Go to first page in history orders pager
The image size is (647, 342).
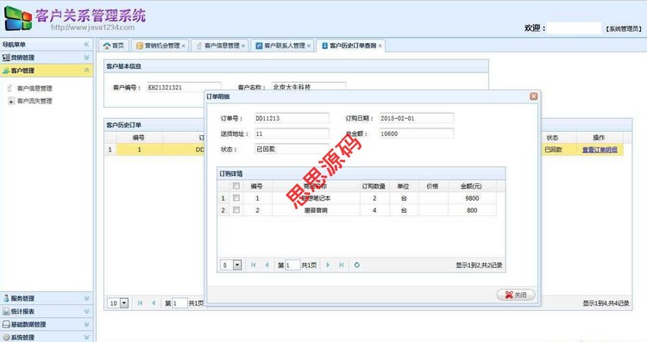141,303
